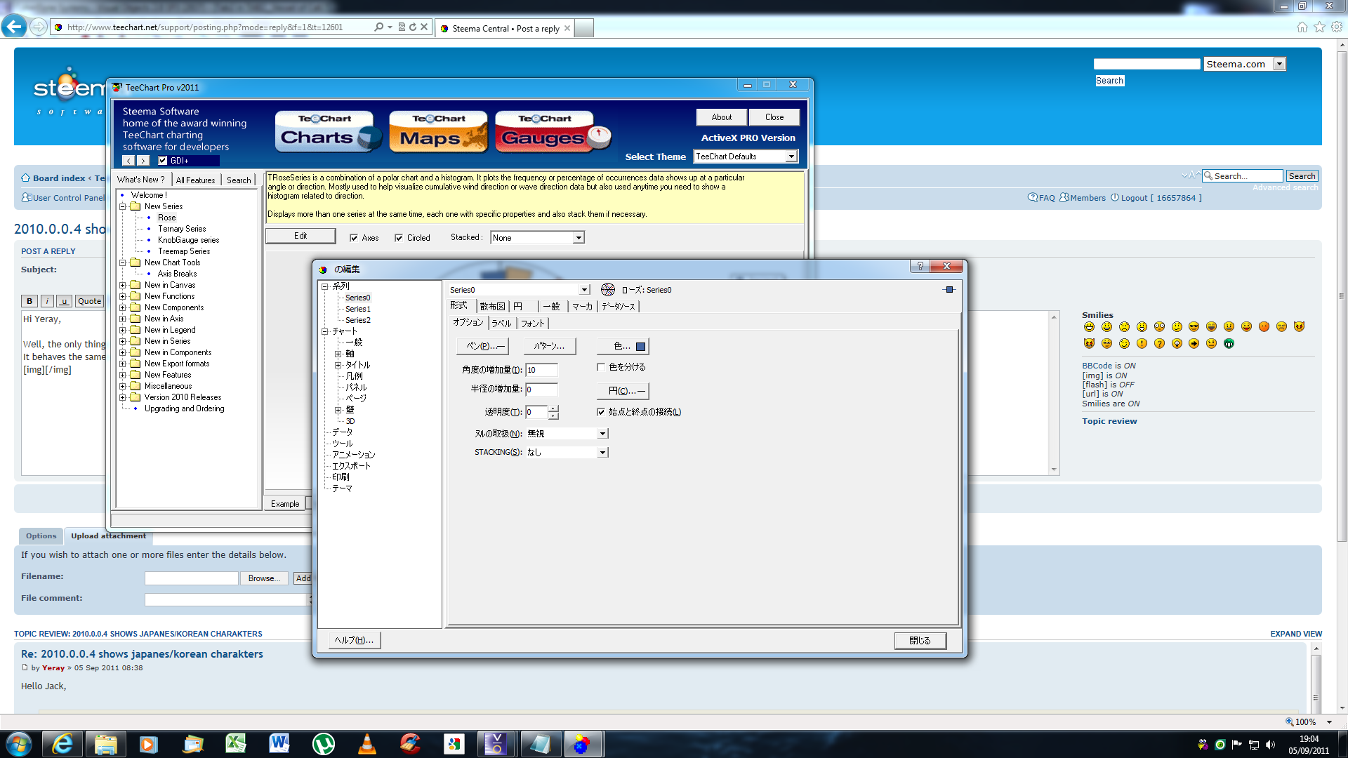Image resolution: width=1348 pixels, height=758 pixels.
Task: Open the Steema.com search scope dropdown
Action: click(1280, 64)
